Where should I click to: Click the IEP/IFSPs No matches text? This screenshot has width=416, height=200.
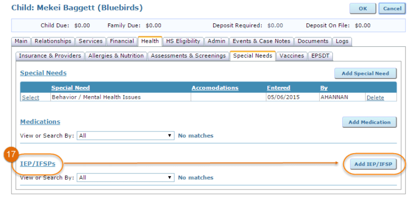[196, 178]
